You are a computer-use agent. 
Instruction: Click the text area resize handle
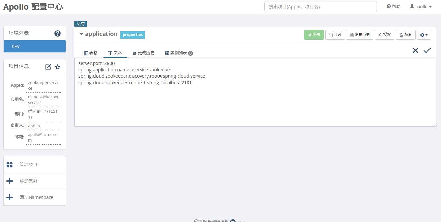point(434,124)
